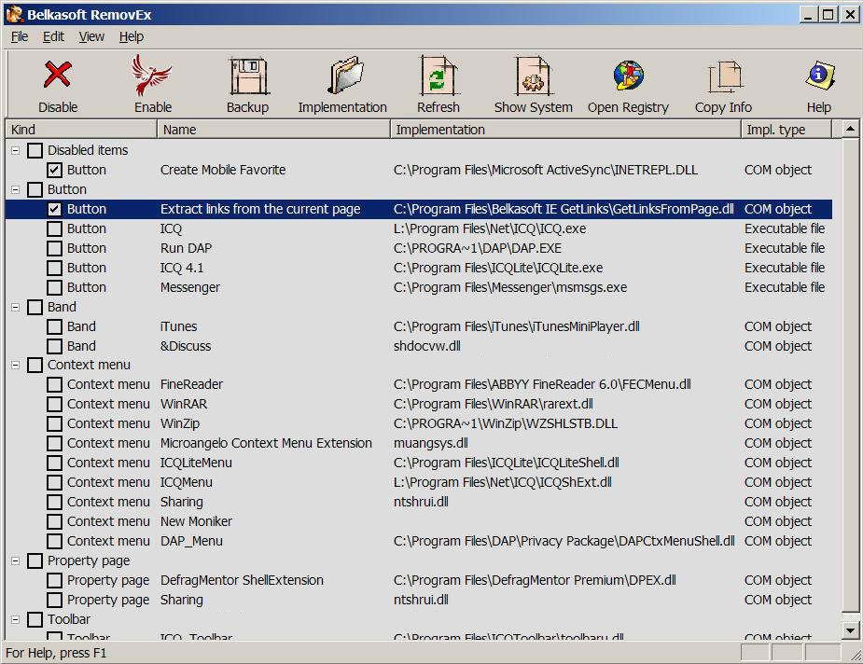Select the WinZip context menu row
863x664 pixels.
point(418,423)
